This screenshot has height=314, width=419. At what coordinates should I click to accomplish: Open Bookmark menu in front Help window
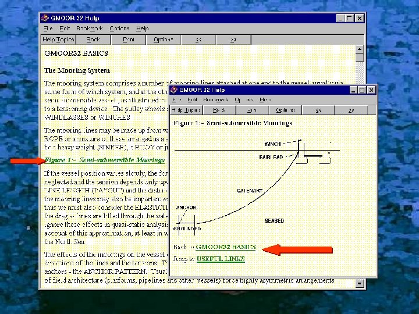tap(215, 99)
